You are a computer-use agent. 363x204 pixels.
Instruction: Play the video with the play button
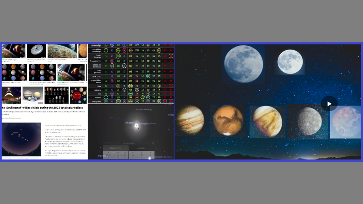[x=329, y=104]
